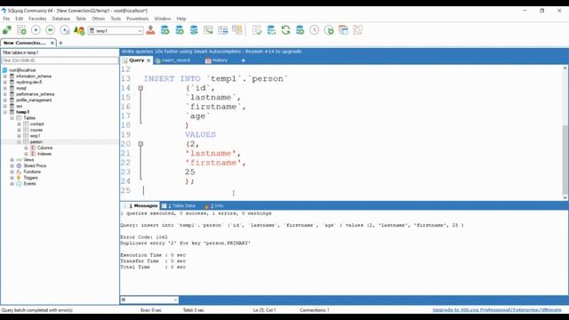Image resolution: width=569 pixels, height=320 pixels.
Task: Click the Execute All Queries fast-forward icon
Action: [50, 30]
